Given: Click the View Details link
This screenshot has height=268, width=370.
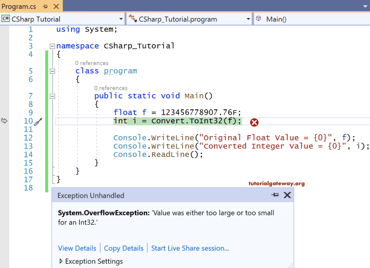Looking at the screenshot, I should pos(77,248).
